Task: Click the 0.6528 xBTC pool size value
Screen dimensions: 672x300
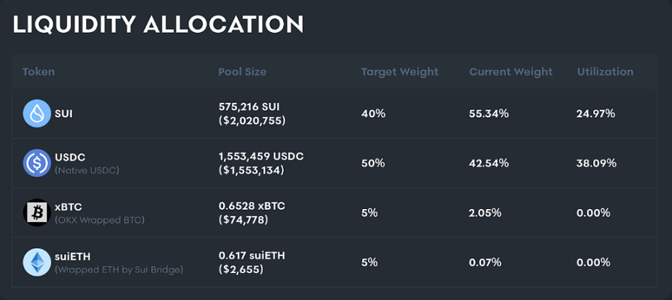Action: (251, 206)
